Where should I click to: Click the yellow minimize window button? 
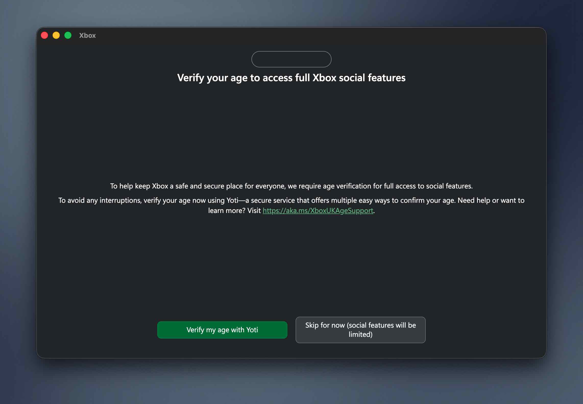[x=56, y=35]
